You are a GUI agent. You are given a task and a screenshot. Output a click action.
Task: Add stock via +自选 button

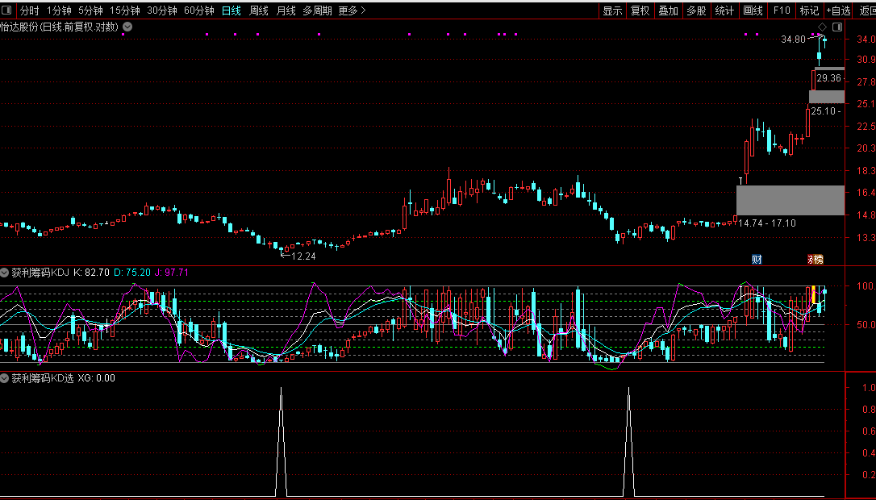[838, 10]
